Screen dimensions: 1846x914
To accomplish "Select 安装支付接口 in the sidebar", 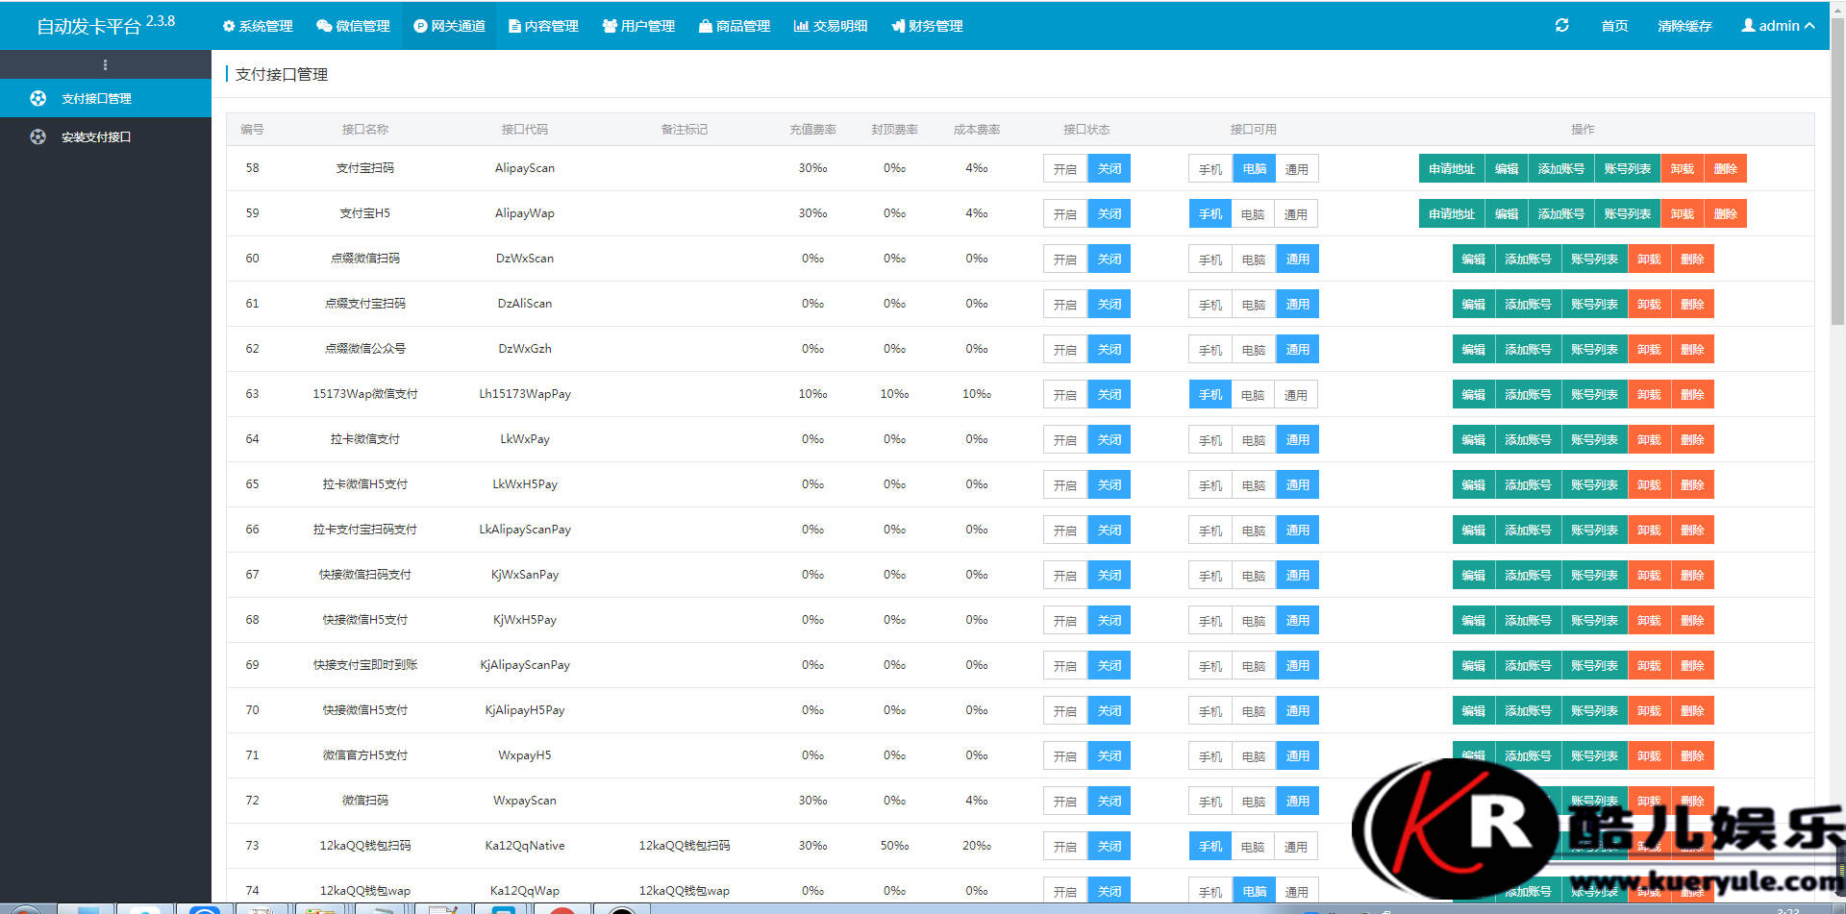I will pos(106,136).
